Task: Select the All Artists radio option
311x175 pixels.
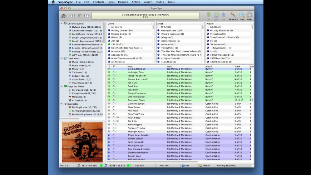Action: (158, 27)
